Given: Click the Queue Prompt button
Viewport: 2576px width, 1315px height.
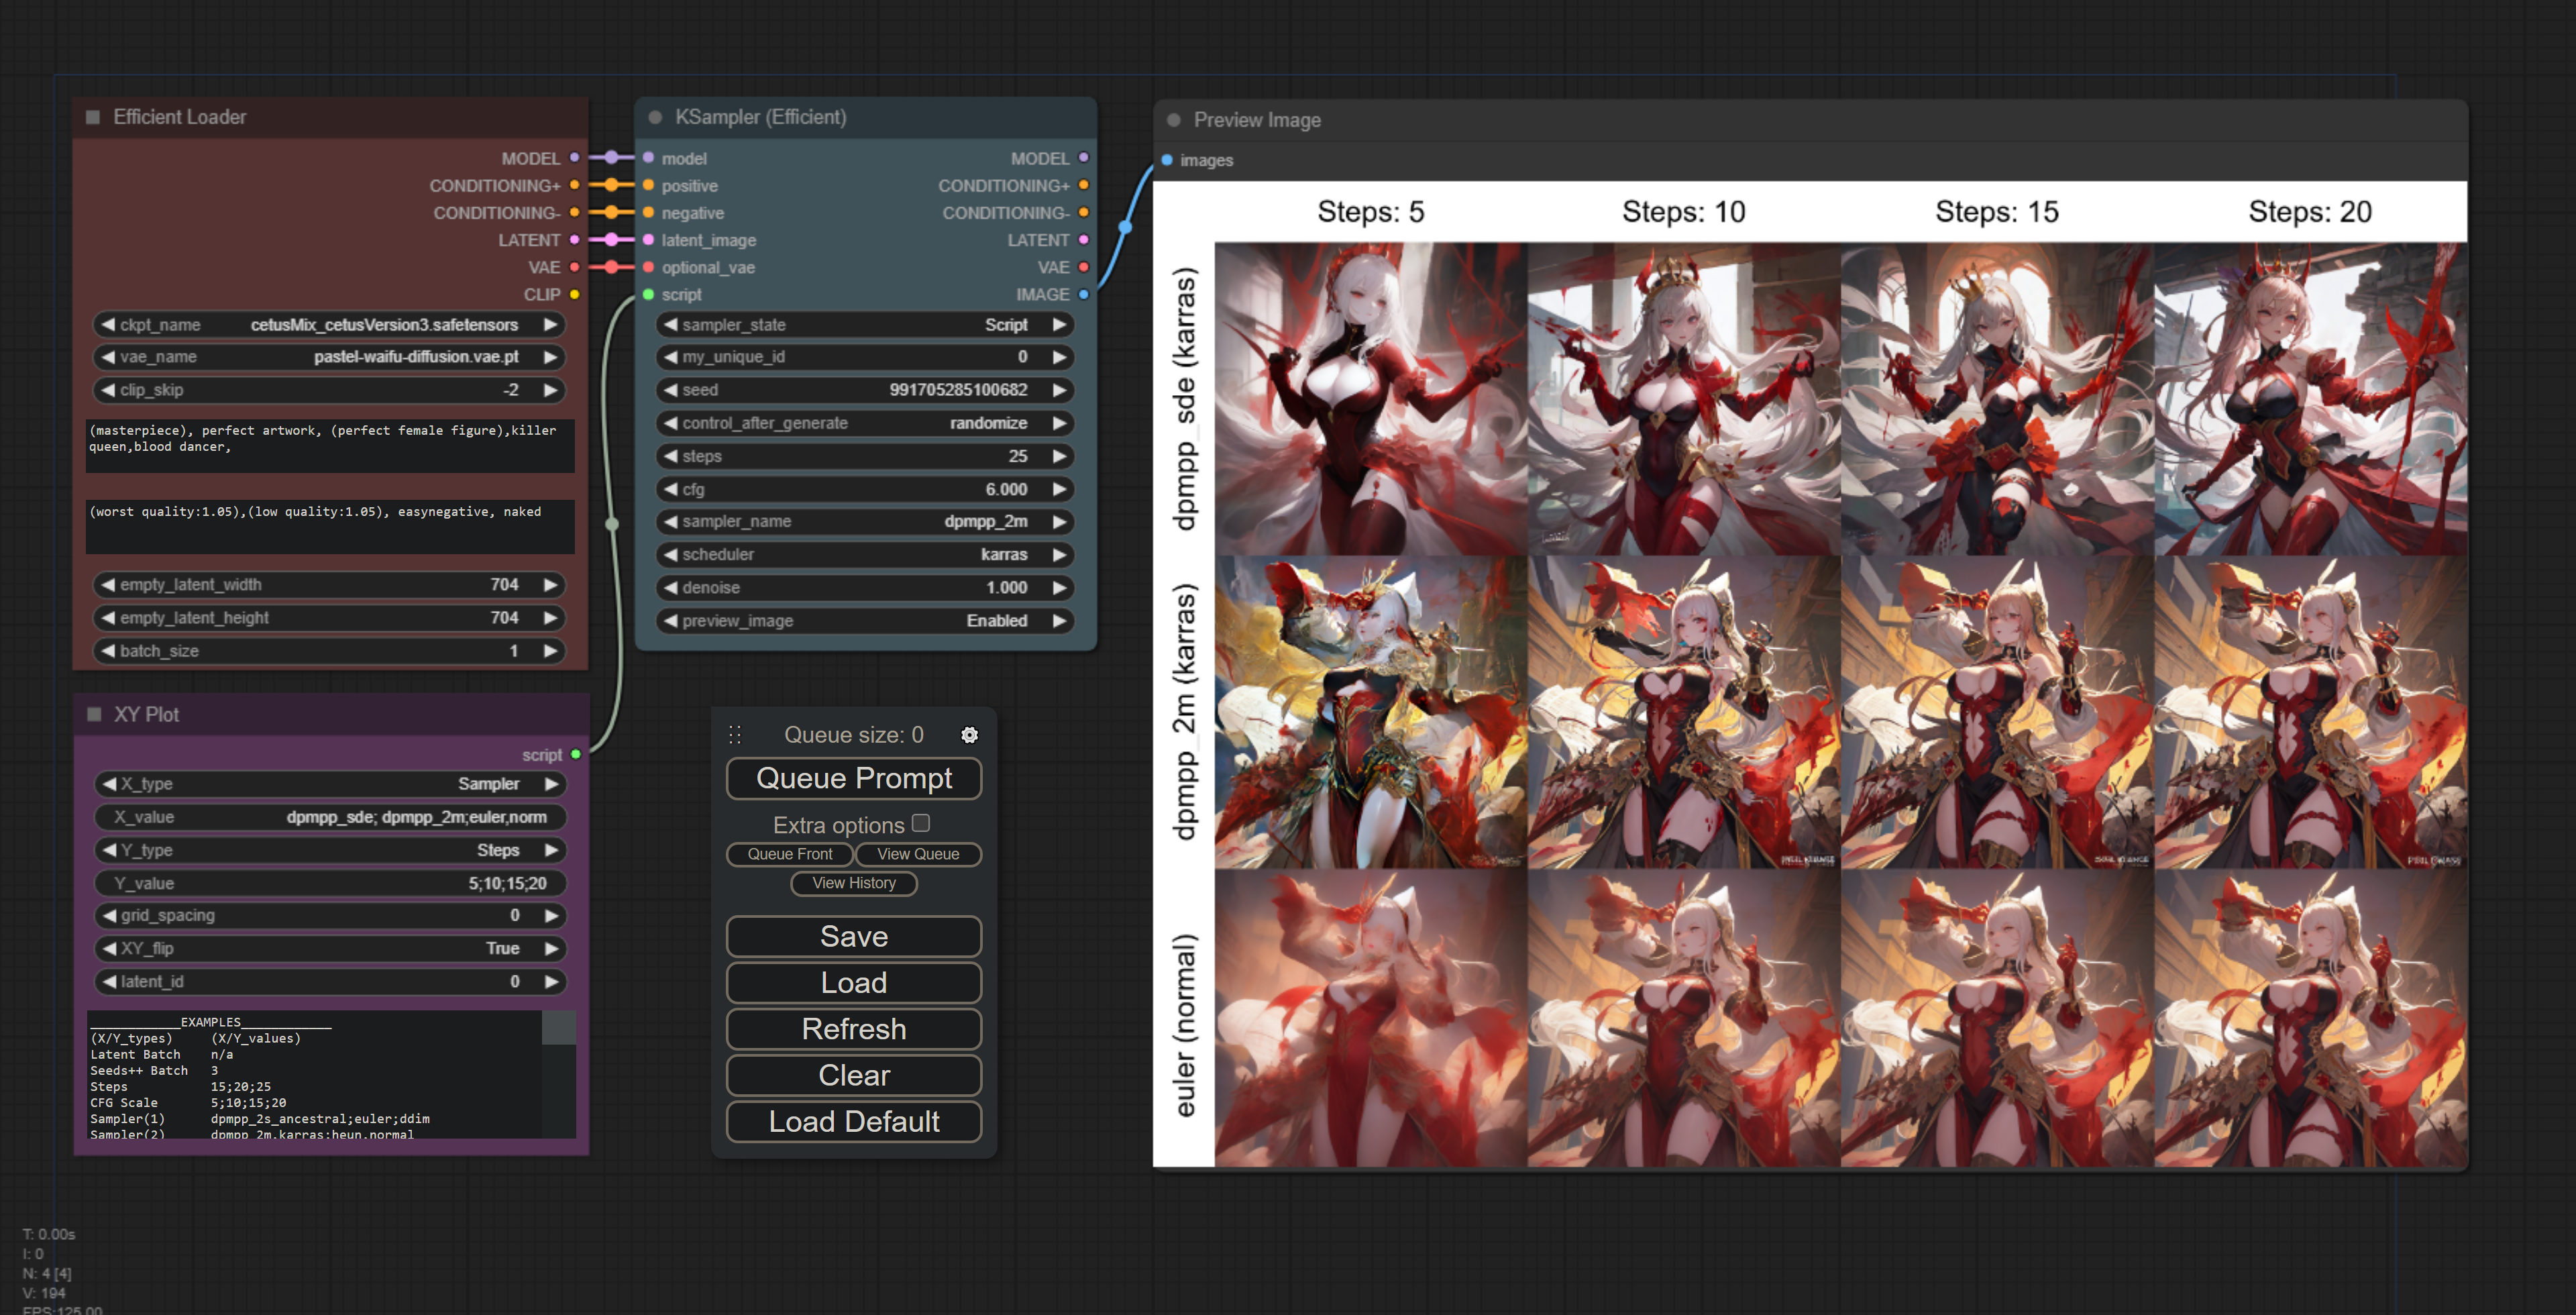Looking at the screenshot, I should coord(853,778).
